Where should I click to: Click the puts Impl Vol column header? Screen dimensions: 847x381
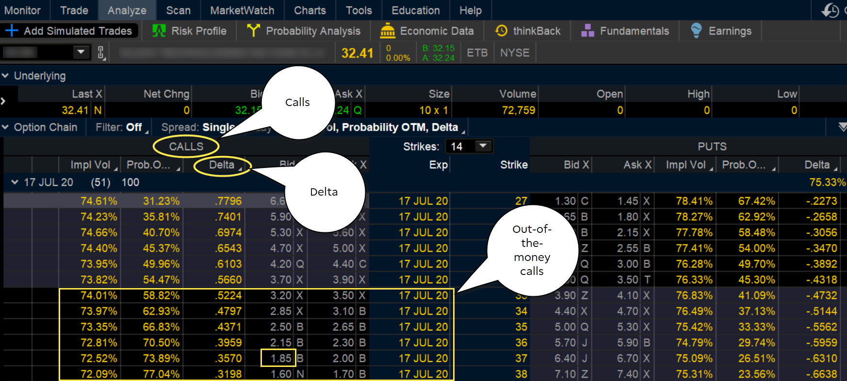pos(685,165)
